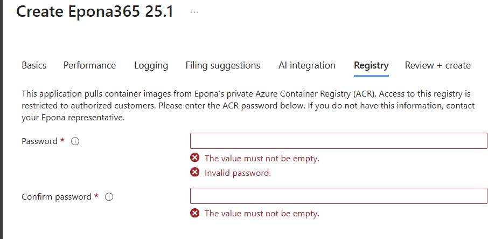Click the 'Invalid password.' error message

tap(238, 173)
